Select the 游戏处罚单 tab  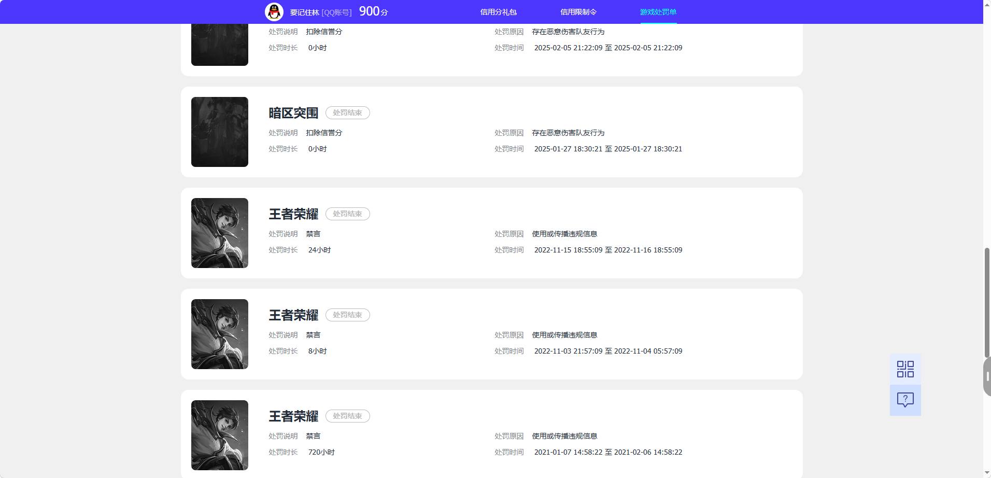point(658,12)
